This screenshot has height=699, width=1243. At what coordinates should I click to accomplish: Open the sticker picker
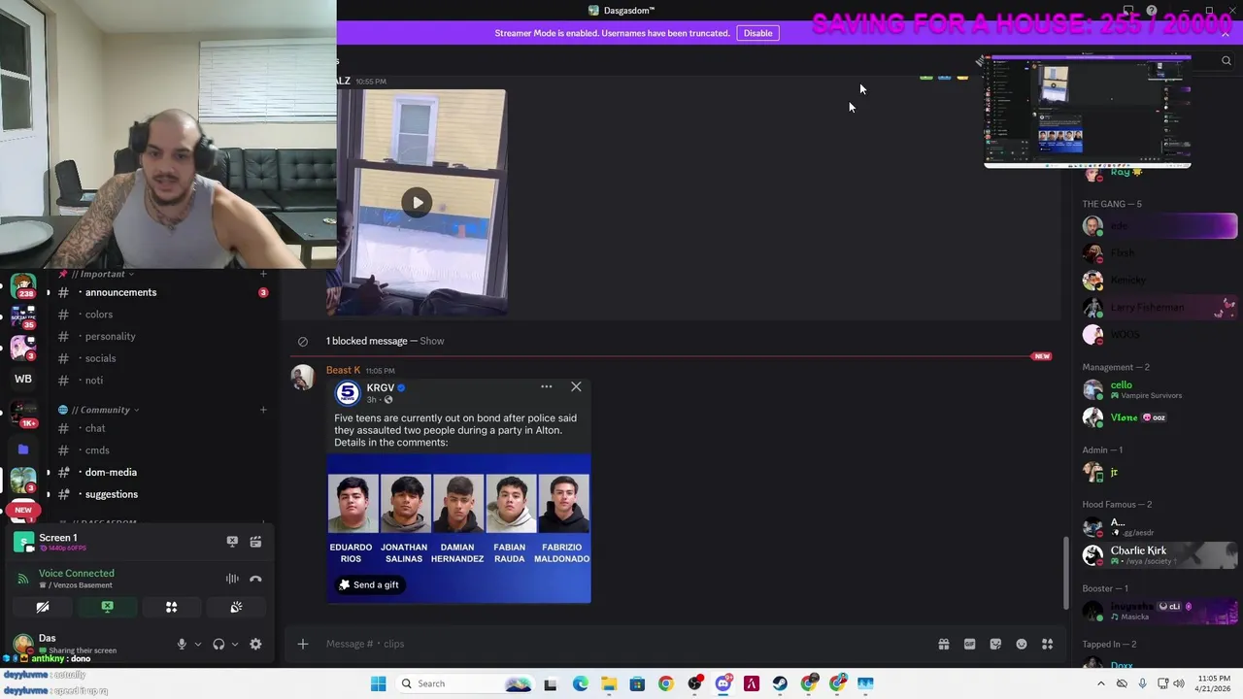pyautogui.click(x=995, y=644)
